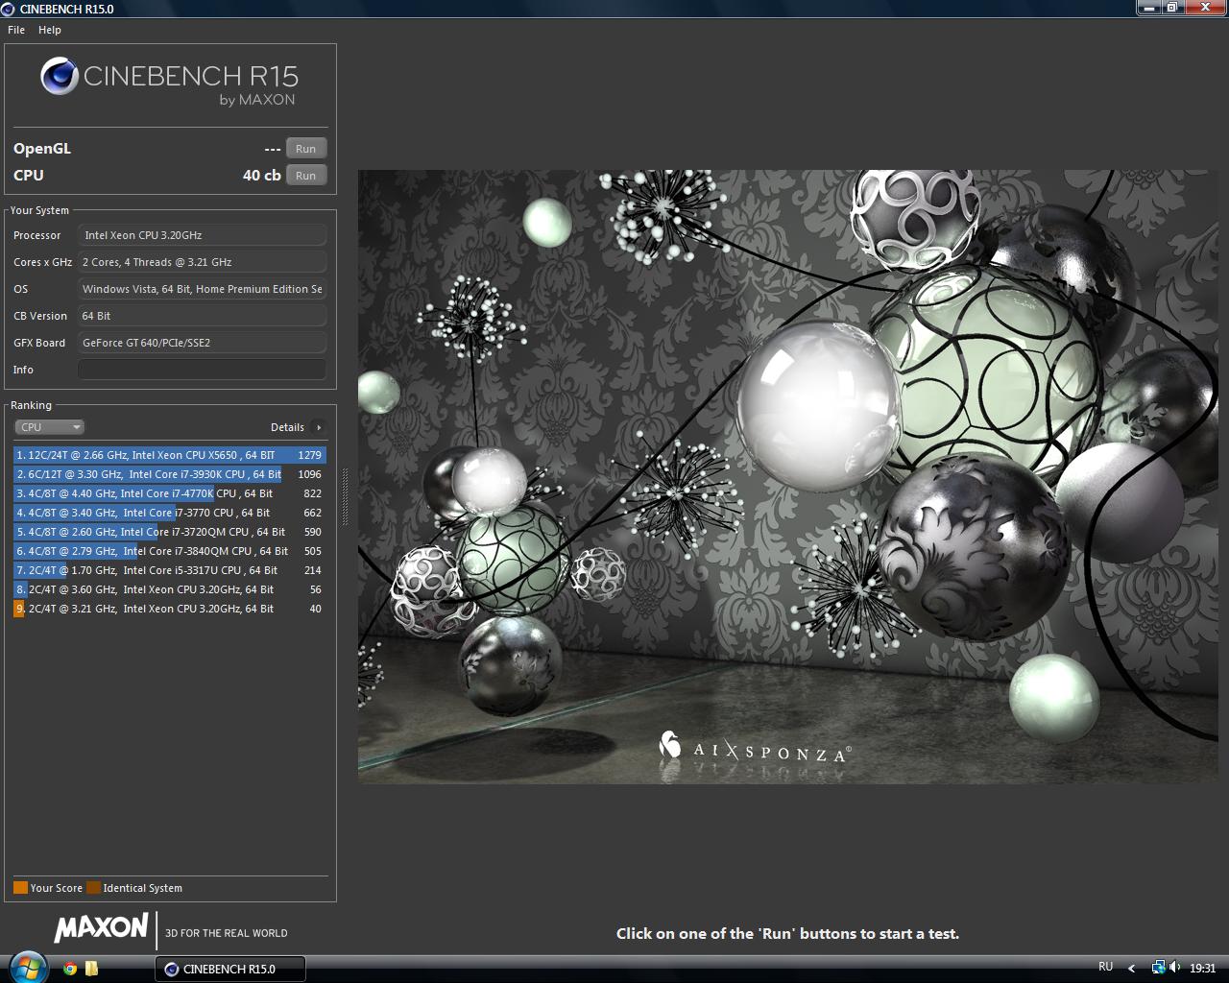1229x983 pixels.
Task: Show hidden tray icons with the arrow
Action: (1131, 969)
